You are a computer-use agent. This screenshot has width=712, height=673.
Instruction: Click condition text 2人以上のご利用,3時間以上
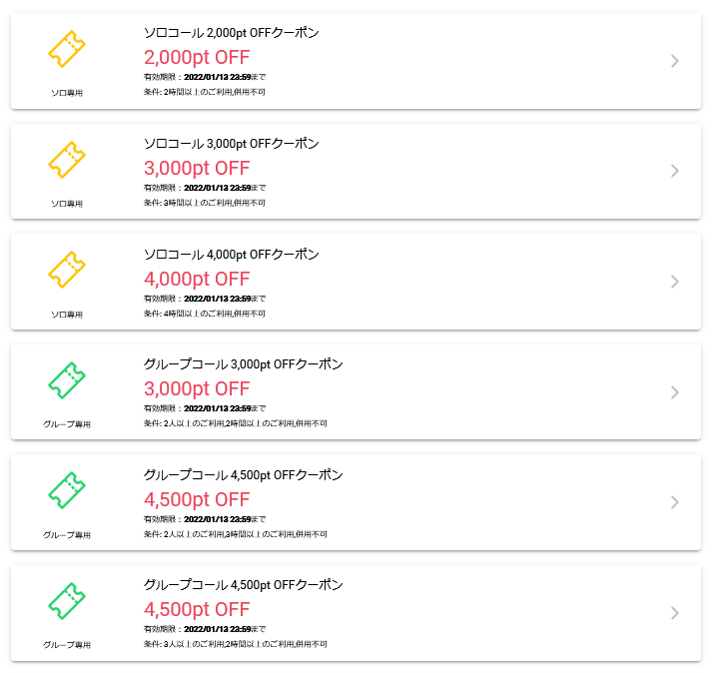click(235, 534)
